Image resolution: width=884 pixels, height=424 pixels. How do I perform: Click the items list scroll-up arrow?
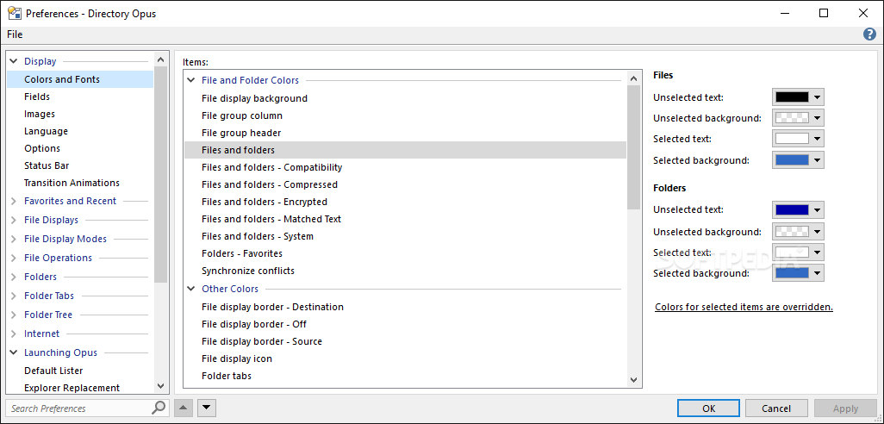(x=633, y=78)
